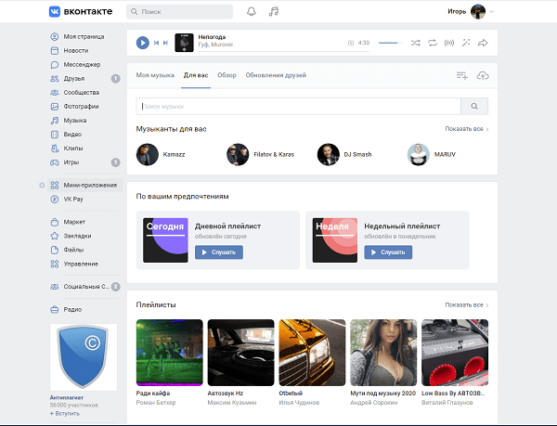
Task: Show all Плейлисты
Action: pos(466,305)
